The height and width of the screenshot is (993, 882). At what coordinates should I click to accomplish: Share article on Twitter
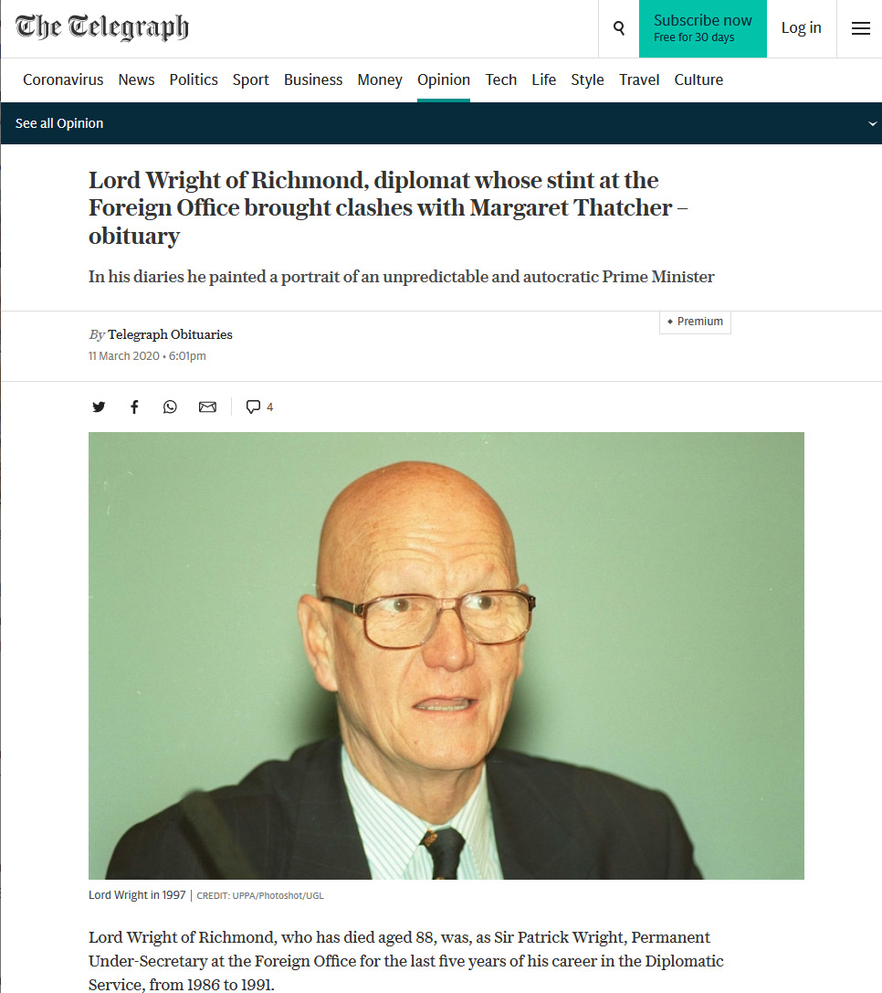coord(99,407)
